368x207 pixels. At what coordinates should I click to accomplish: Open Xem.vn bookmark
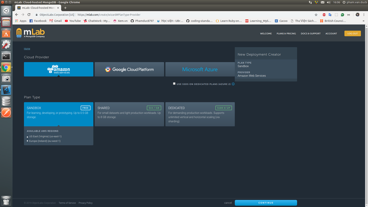120,21
